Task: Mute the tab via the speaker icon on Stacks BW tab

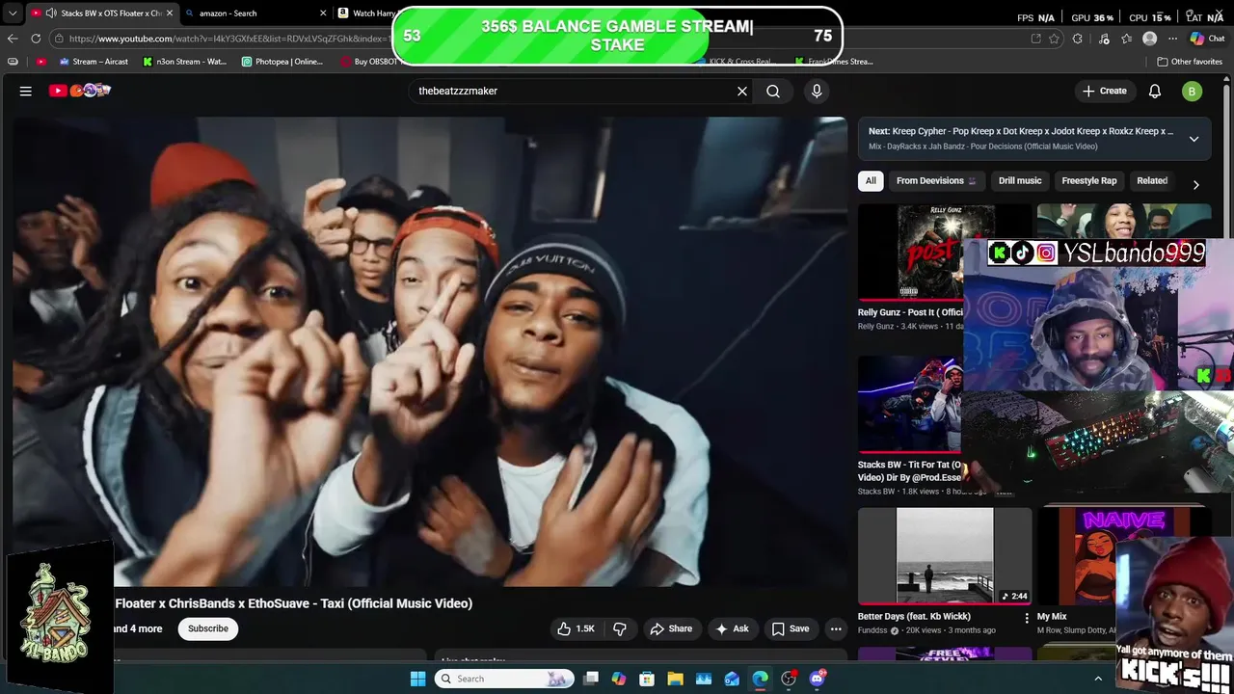Action: [x=50, y=13]
